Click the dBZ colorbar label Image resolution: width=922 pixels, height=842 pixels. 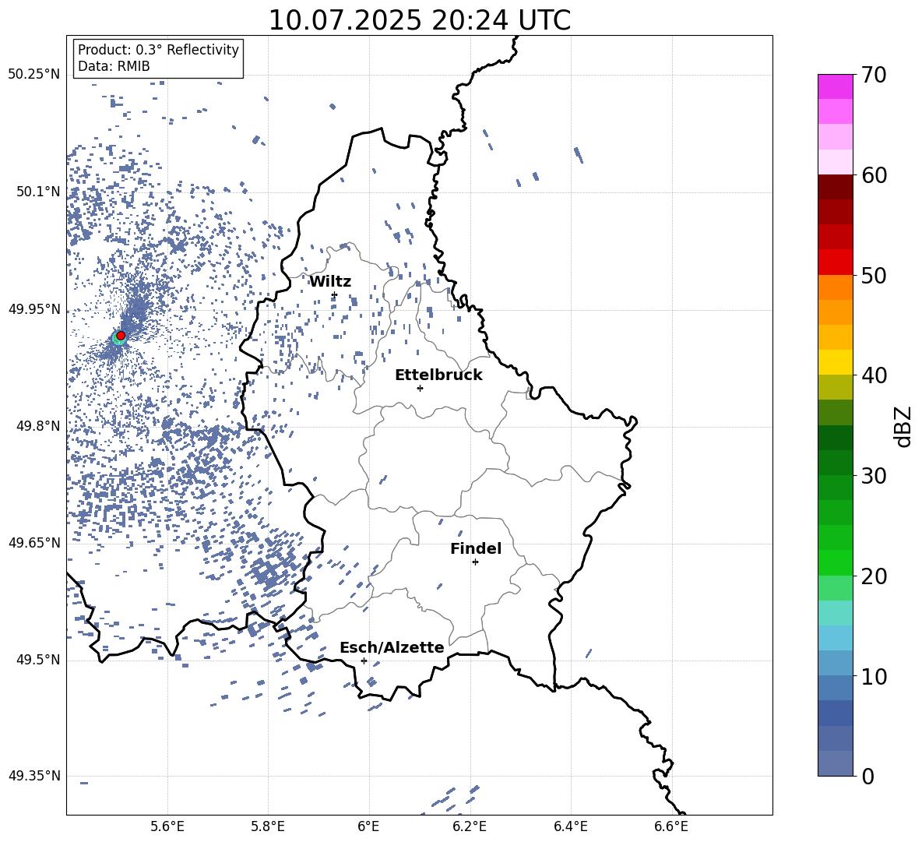pyautogui.click(x=903, y=426)
